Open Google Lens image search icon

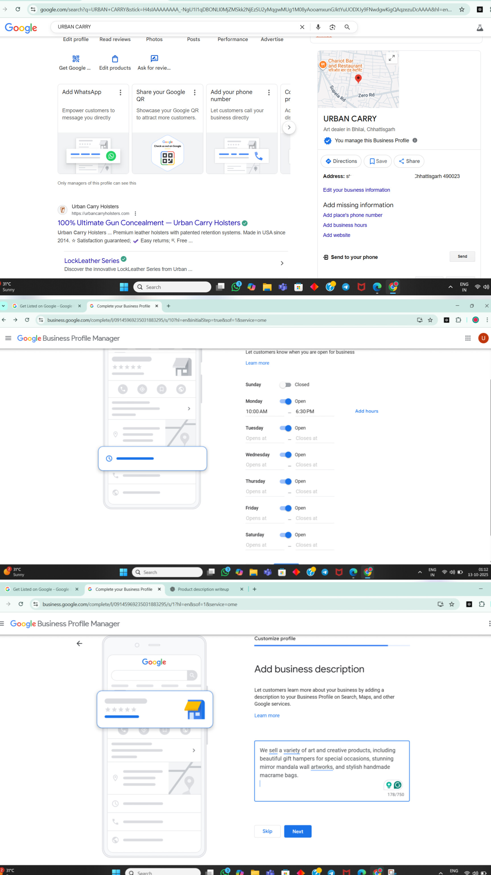[x=332, y=27]
